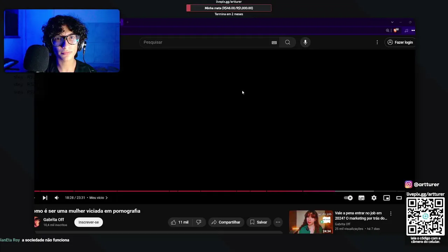Open new tab plus button

127,22
